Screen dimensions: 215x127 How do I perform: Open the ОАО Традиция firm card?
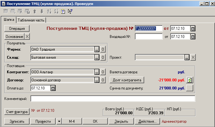pos(103,49)
